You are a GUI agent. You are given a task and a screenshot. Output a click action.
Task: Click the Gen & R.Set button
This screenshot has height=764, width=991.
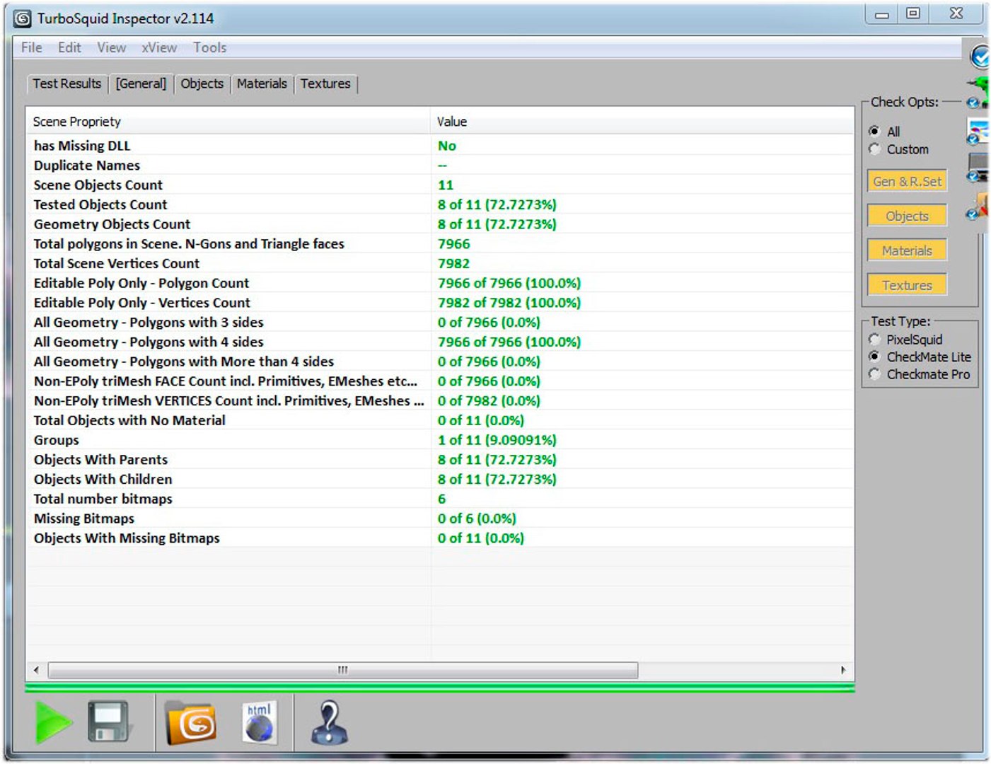click(907, 181)
